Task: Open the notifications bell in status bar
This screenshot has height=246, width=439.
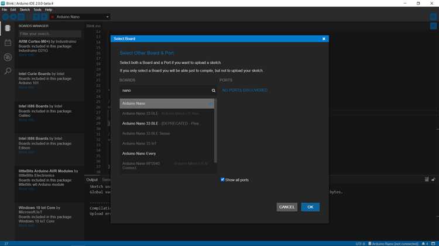Action: click(423, 244)
